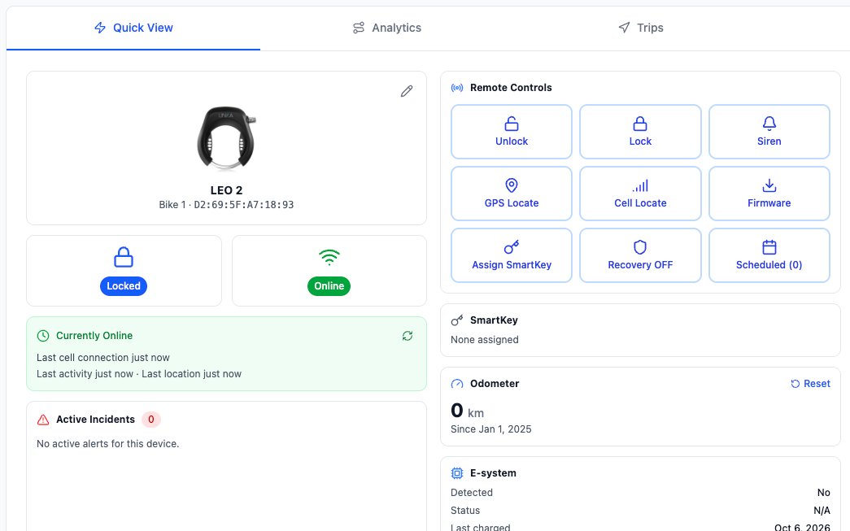
Task: Click the Online status badge
Action: point(329,286)
